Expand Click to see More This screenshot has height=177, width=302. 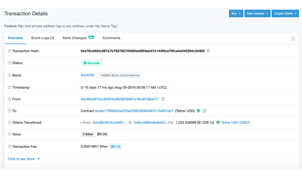click(24, 159)
